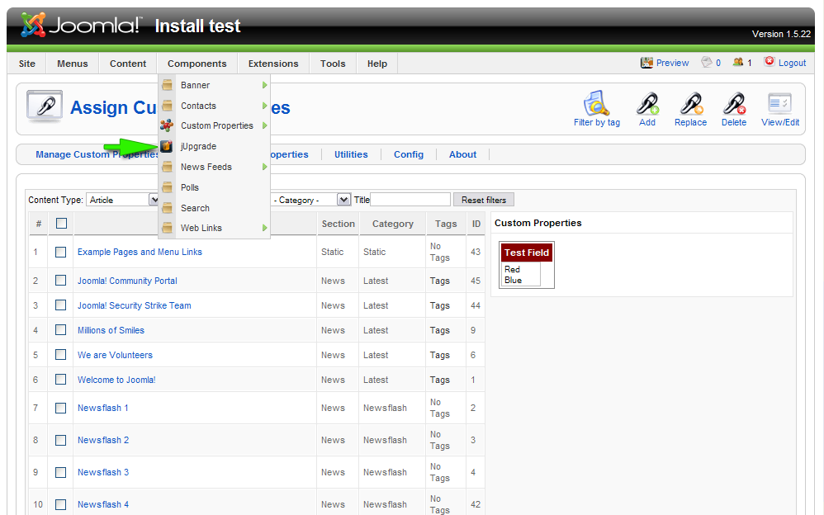The image size is (824, 515).
Task: Expand the Banner submenu arrow
Action: coord(264,85)
